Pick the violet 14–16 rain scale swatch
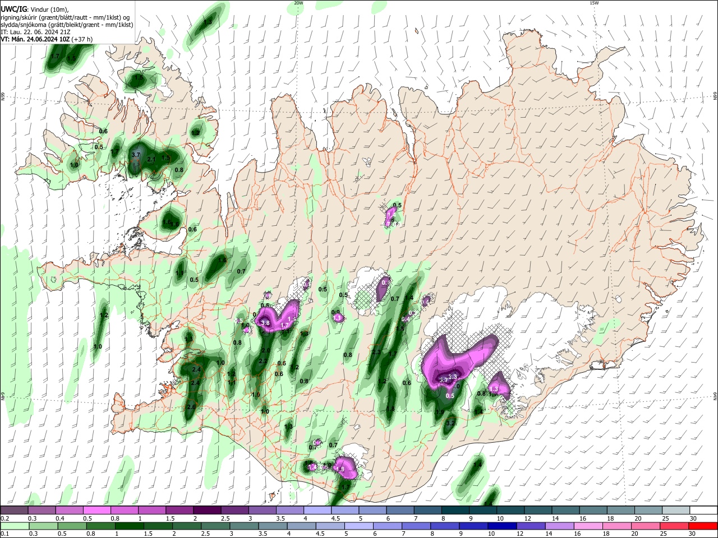 point(559,526)
